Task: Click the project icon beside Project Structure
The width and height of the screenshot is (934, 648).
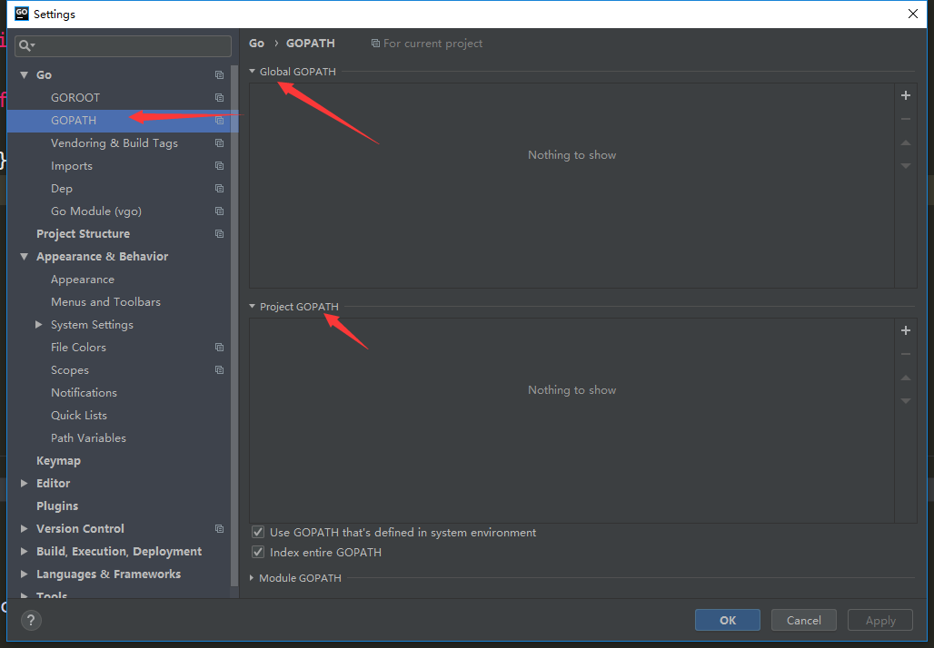Action: click(219, 234)
